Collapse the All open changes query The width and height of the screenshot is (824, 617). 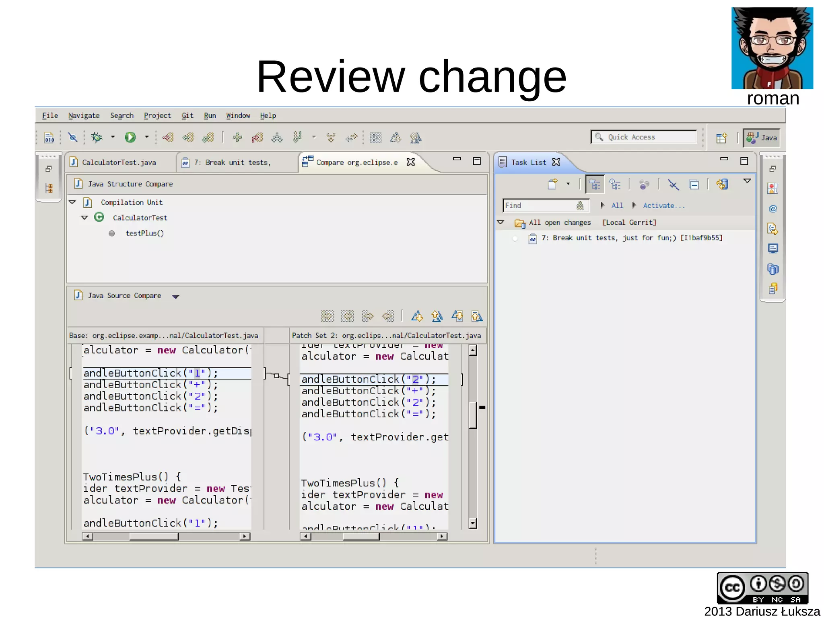(501, 222)
